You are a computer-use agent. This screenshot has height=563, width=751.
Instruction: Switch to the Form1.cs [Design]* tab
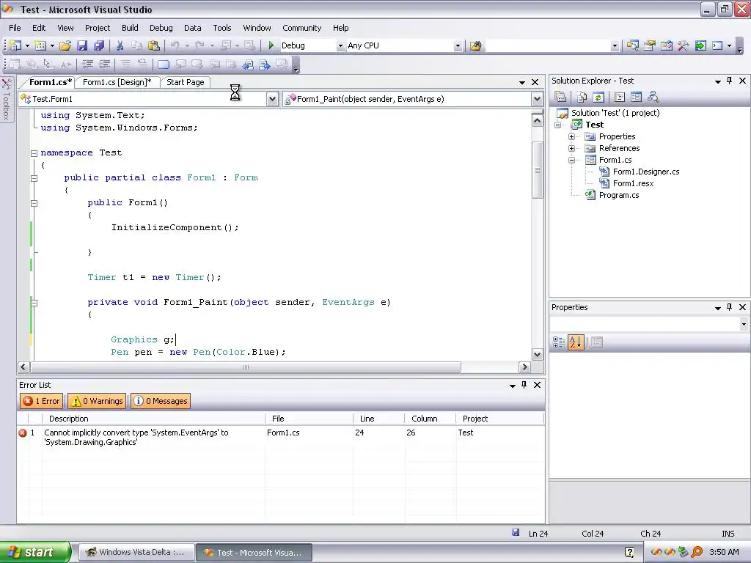117,82
